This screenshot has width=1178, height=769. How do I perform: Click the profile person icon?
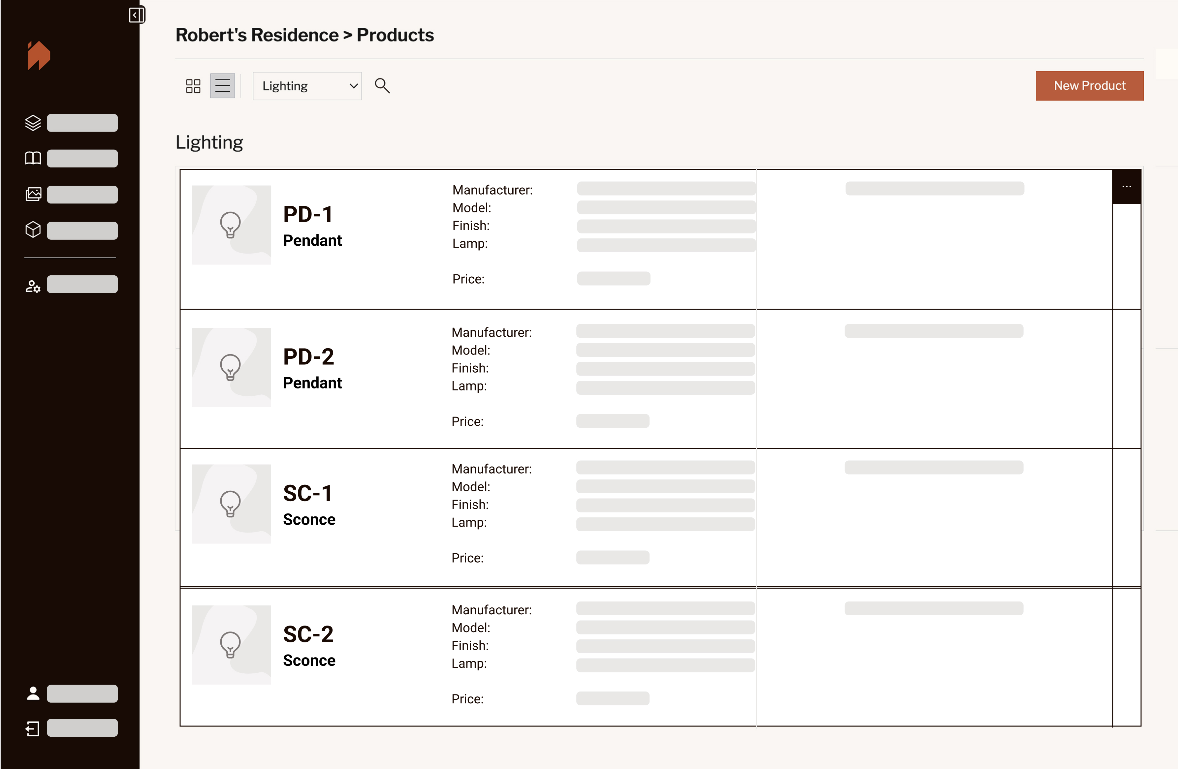click(x=33, y=693)
